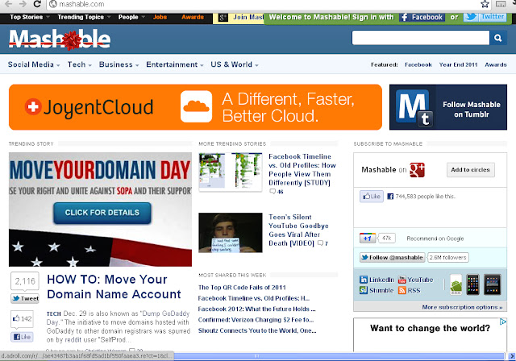Follow @mashable on Twitter
Viewport: 516px width, 361px height.
pos(393,257)
